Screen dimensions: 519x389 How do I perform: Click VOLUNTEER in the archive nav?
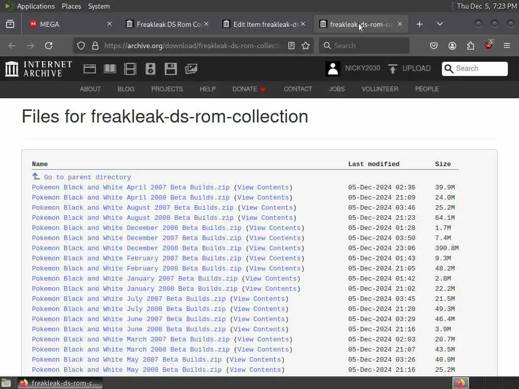click(x=380, y=89)
